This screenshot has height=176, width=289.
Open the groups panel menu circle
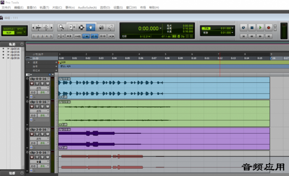[x=22, y=173]
